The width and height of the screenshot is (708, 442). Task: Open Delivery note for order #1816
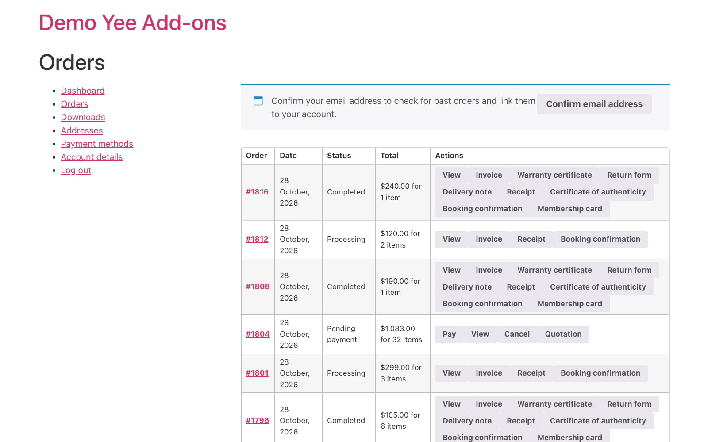coord(467,192)
